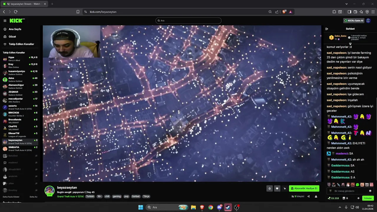The width and height of the screenshot is (377, 212).
Task: Click the Brave Shields lion icon
Action: (284, 12)
